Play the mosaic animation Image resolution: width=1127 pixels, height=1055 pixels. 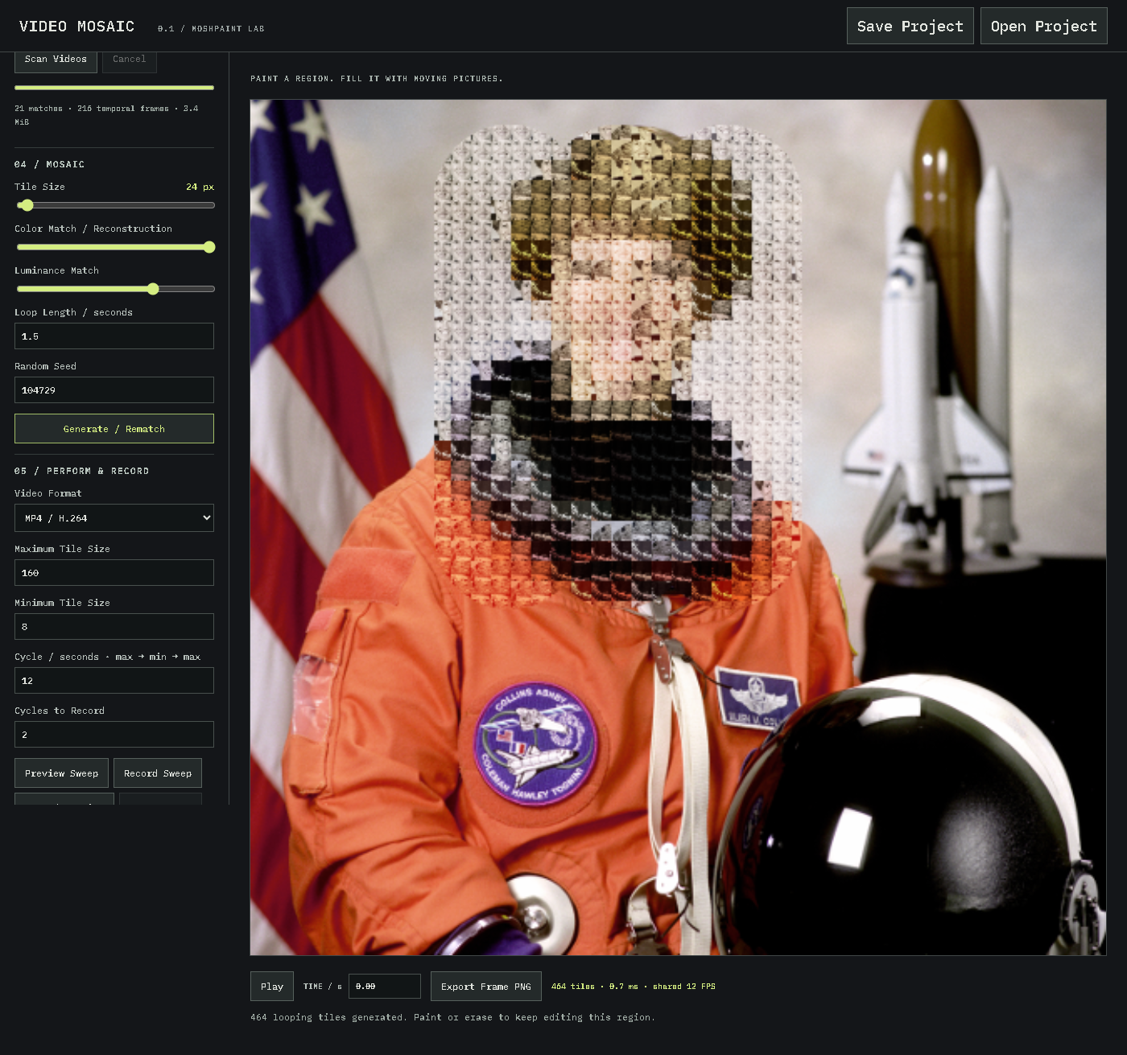click(x=272, y=987)
